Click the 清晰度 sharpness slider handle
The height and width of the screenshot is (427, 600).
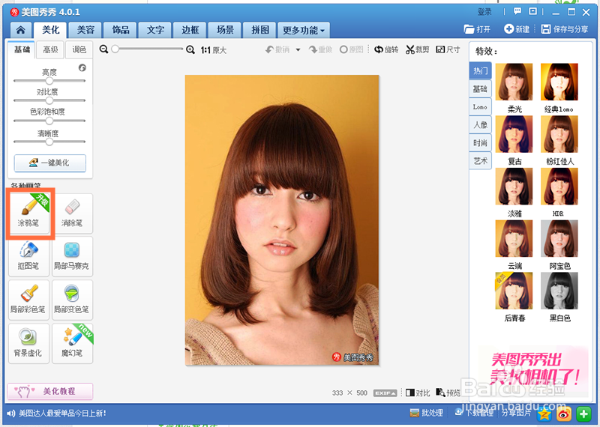49,142
